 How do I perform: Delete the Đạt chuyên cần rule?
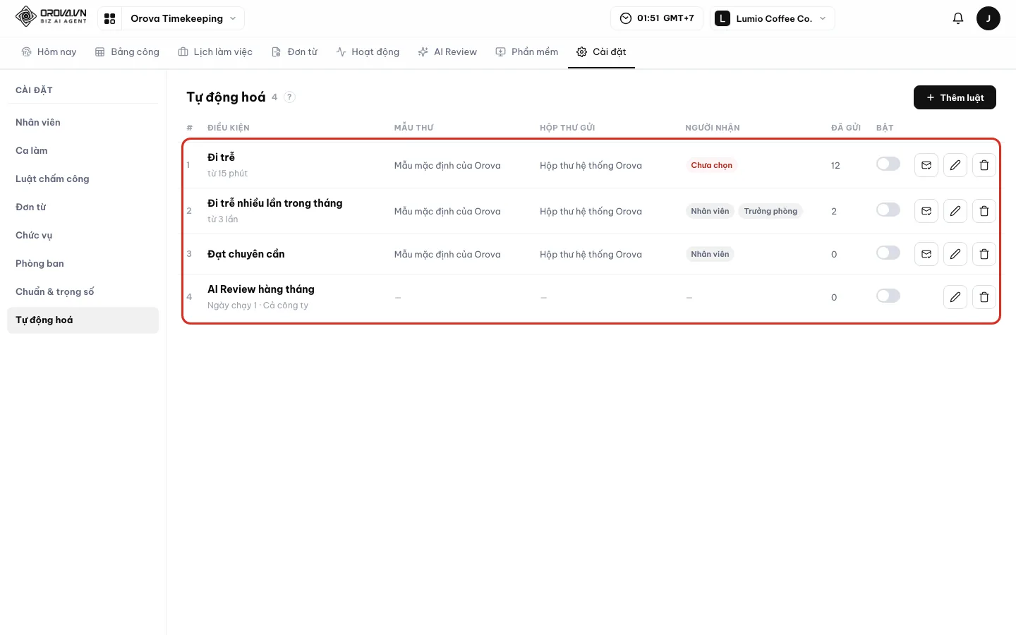984,254
